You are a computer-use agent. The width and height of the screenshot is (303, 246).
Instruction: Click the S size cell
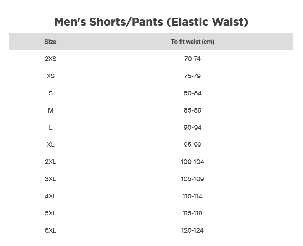pos(50,93)
